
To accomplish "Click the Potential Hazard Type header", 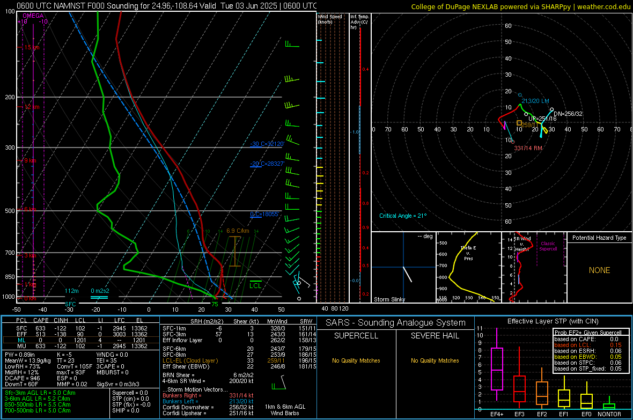I will 599,238.
